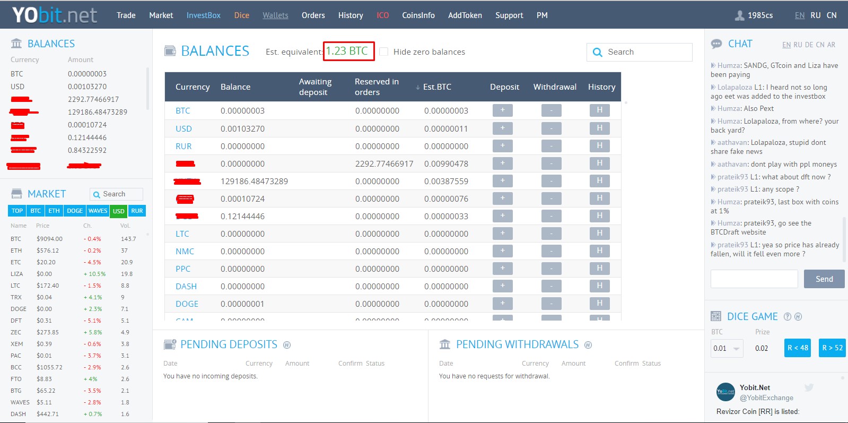Open history H button for the RUR row
848x423 pixels.
coord(599,146)
